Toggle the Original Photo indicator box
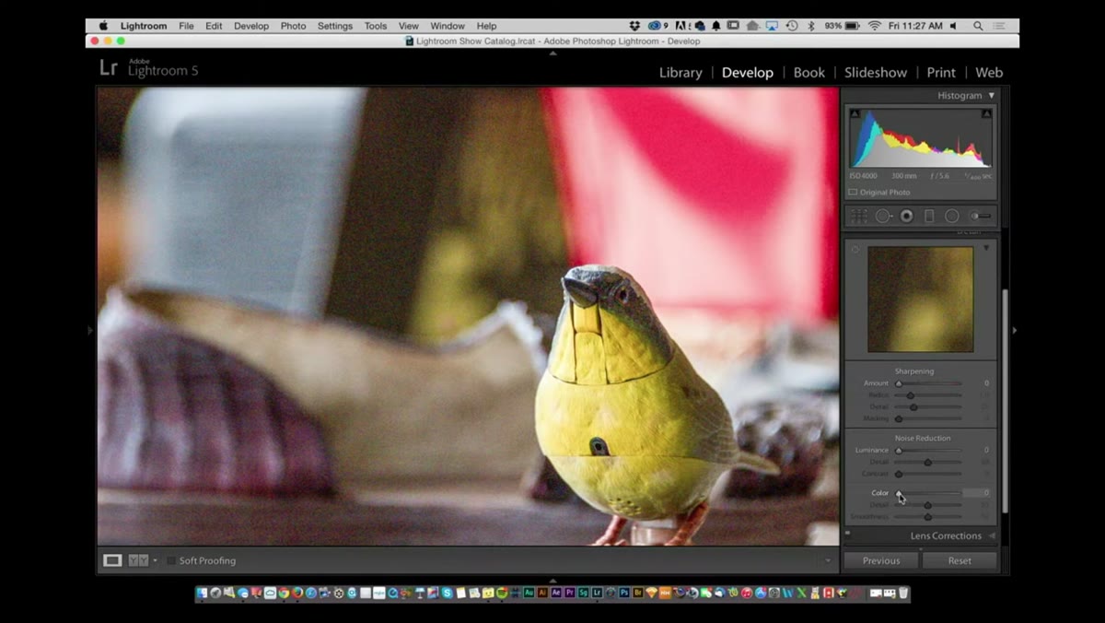Image resolution: width=1105 pixels, height=623 pixels. pos(853,193)
